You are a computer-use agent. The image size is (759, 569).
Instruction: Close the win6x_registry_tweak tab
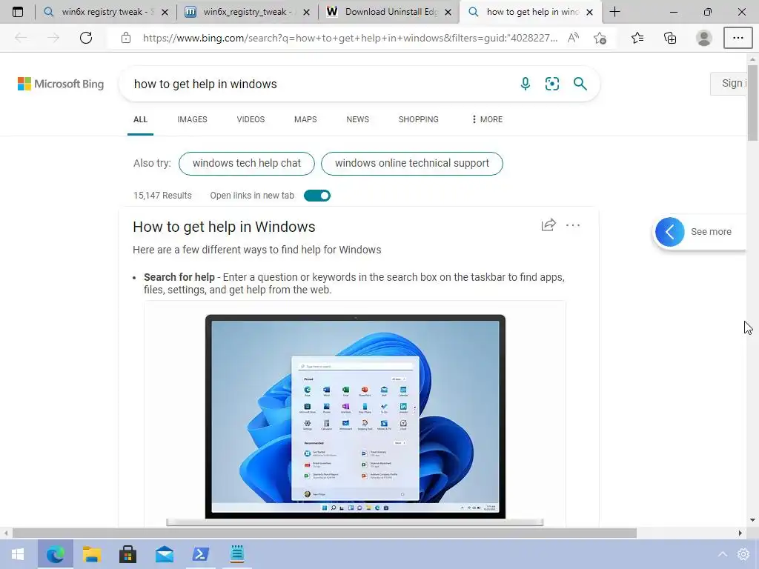point(306,12)
